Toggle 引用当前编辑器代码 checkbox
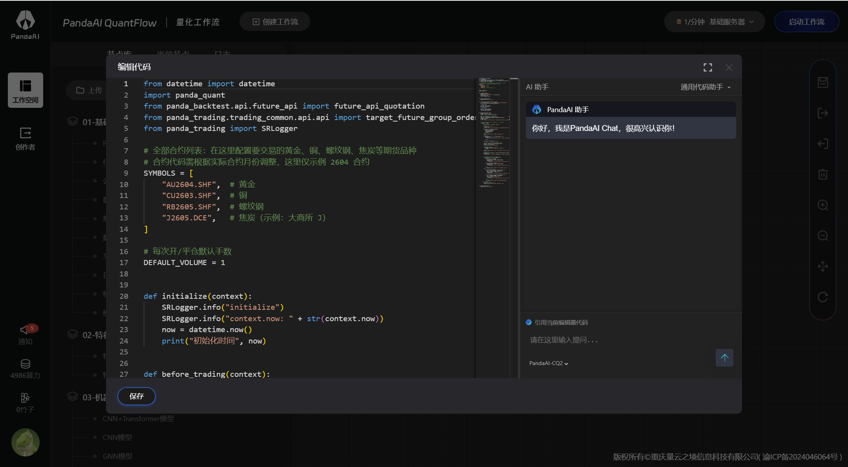The image size is (848, 467). click(x=529, y=322)
